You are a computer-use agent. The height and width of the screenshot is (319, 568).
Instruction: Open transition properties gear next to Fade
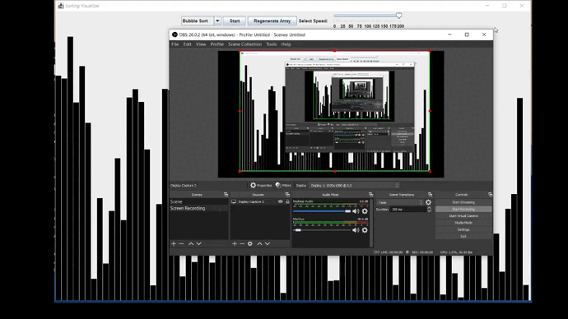pyautogui.click(x=429, y=202)
